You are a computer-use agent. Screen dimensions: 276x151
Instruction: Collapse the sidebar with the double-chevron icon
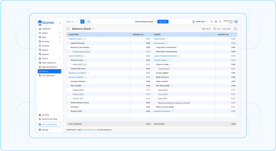(60, 23)
